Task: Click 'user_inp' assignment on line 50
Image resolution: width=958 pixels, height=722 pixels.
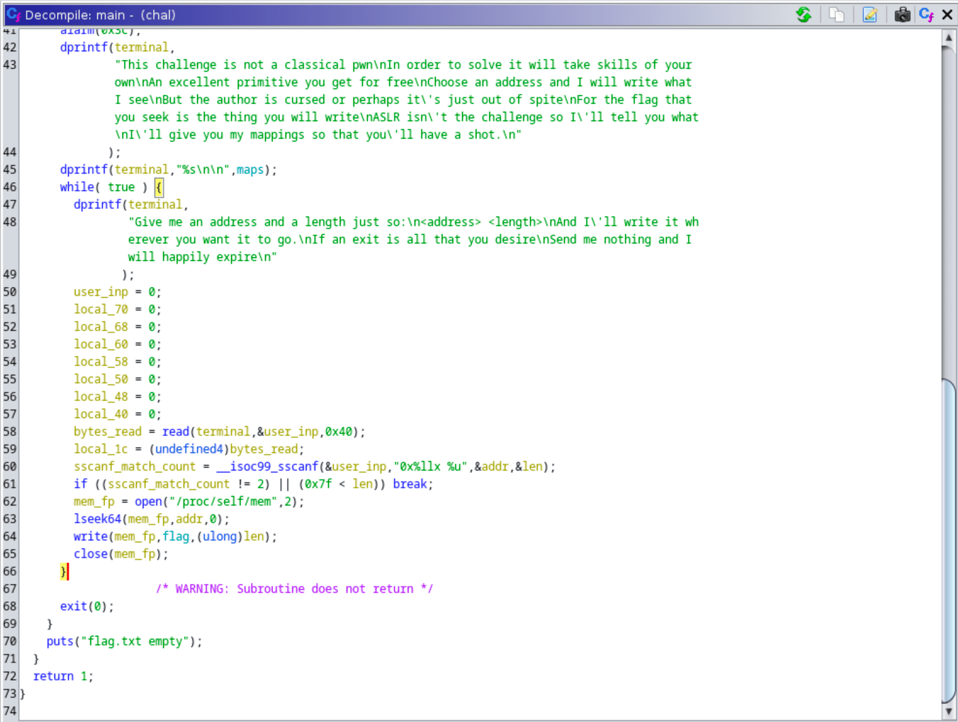Action: pos(101,292)
